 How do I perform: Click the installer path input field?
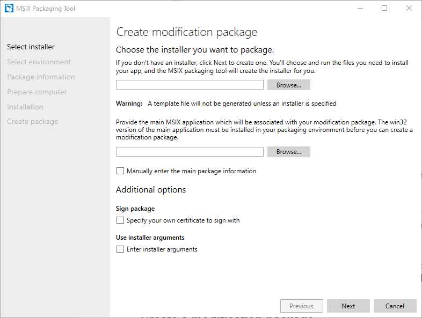tap(190, 85)
